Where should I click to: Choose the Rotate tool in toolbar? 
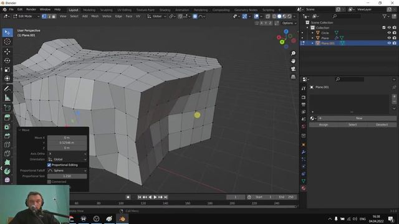(x=7, y=60)
